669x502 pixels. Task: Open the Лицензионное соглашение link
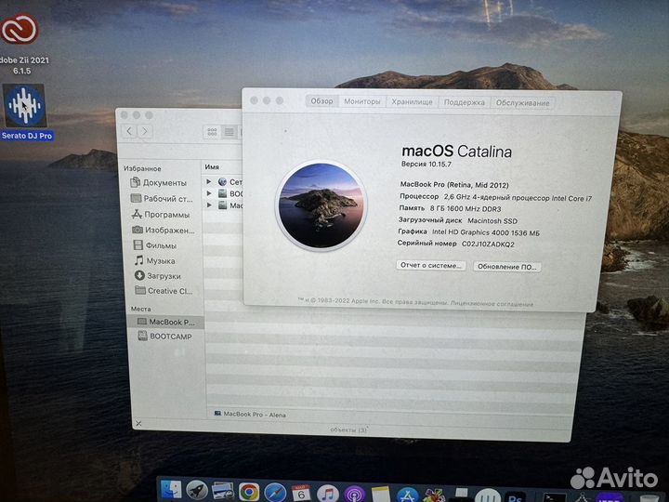click(x=492, y=304)
